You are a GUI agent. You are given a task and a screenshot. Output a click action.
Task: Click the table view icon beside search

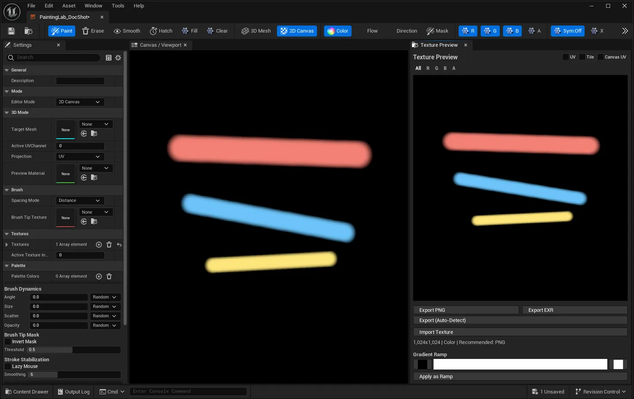coord(109,58)
